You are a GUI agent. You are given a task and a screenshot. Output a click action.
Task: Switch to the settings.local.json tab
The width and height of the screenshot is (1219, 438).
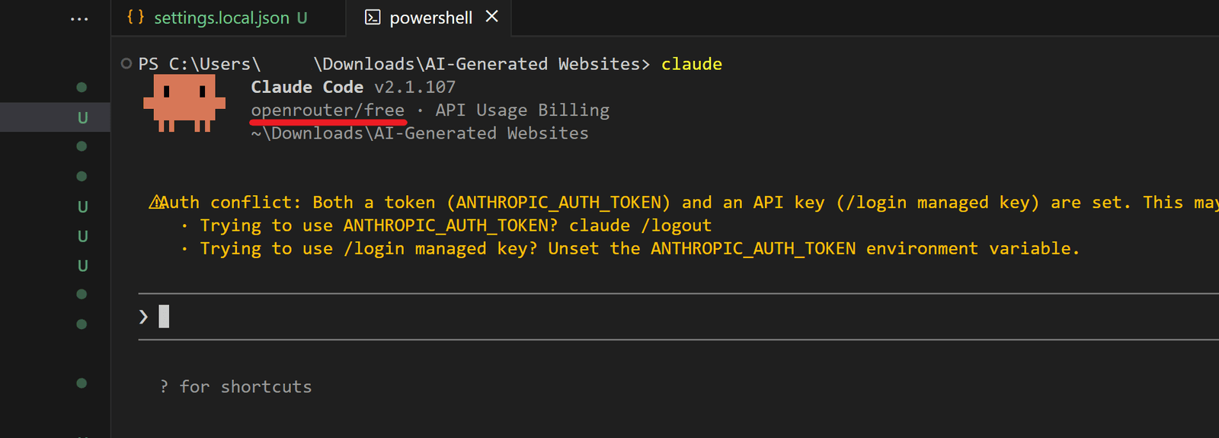point(221,18)
